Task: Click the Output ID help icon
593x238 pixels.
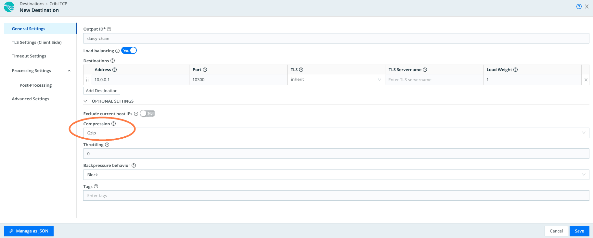Action: pyautogui.click(x=109, y=29)
